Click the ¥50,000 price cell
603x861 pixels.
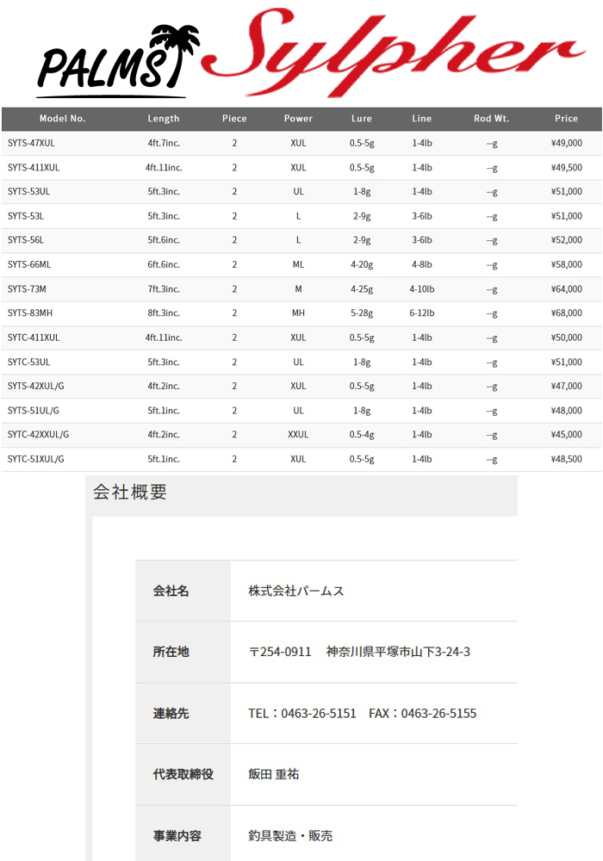pos(566,338)
